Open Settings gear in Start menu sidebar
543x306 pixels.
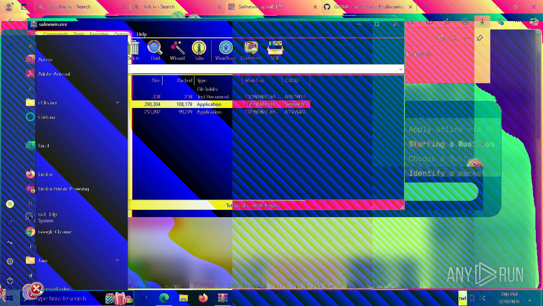10,261
